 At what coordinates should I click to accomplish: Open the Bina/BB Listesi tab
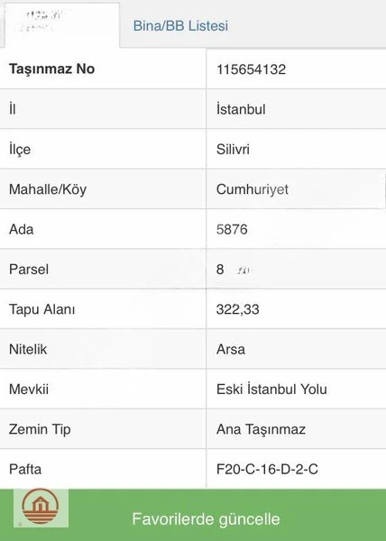[180, 26]
